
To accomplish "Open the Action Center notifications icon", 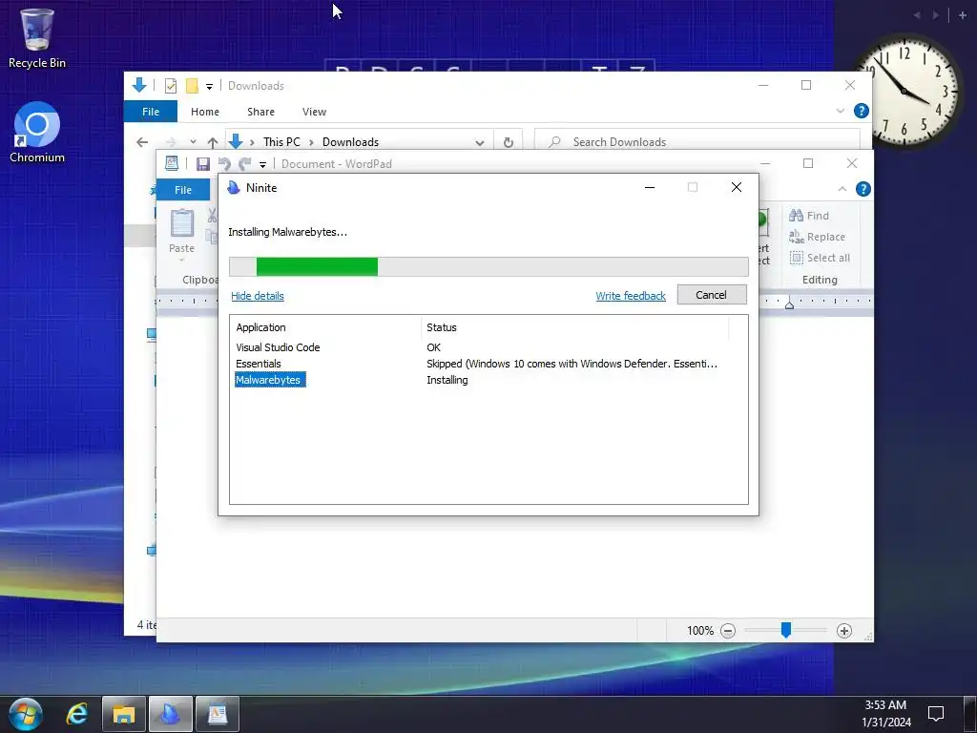I will point(935,713).
